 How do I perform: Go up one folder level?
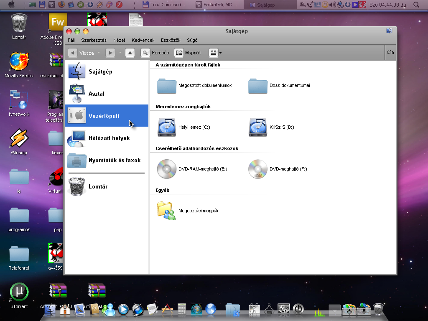click(x=130, y=53)
